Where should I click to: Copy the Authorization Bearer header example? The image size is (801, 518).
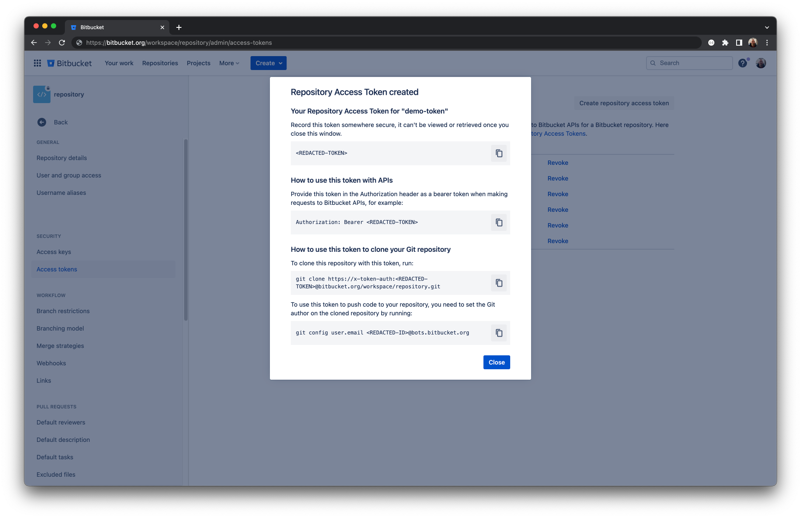point(499,222)
